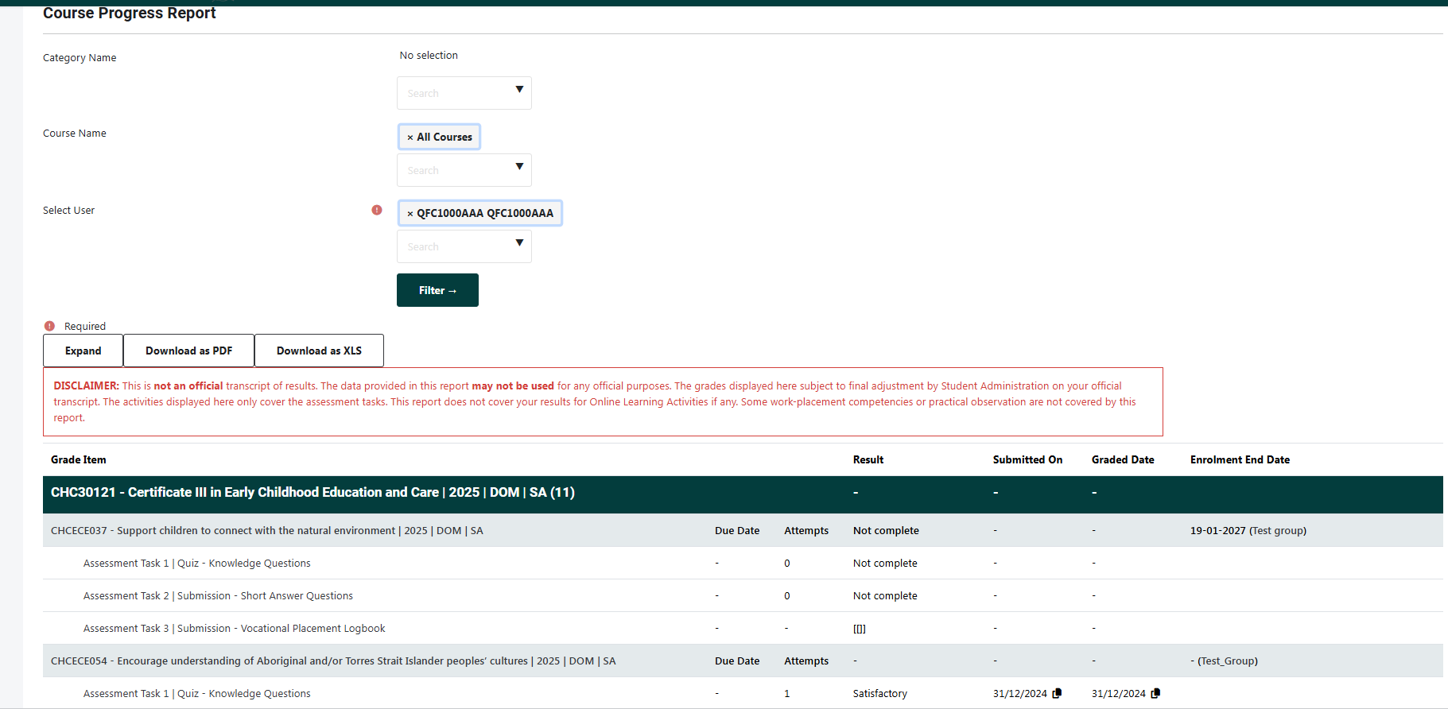Open the Course Name dropdown arrow

click(519, 167)
